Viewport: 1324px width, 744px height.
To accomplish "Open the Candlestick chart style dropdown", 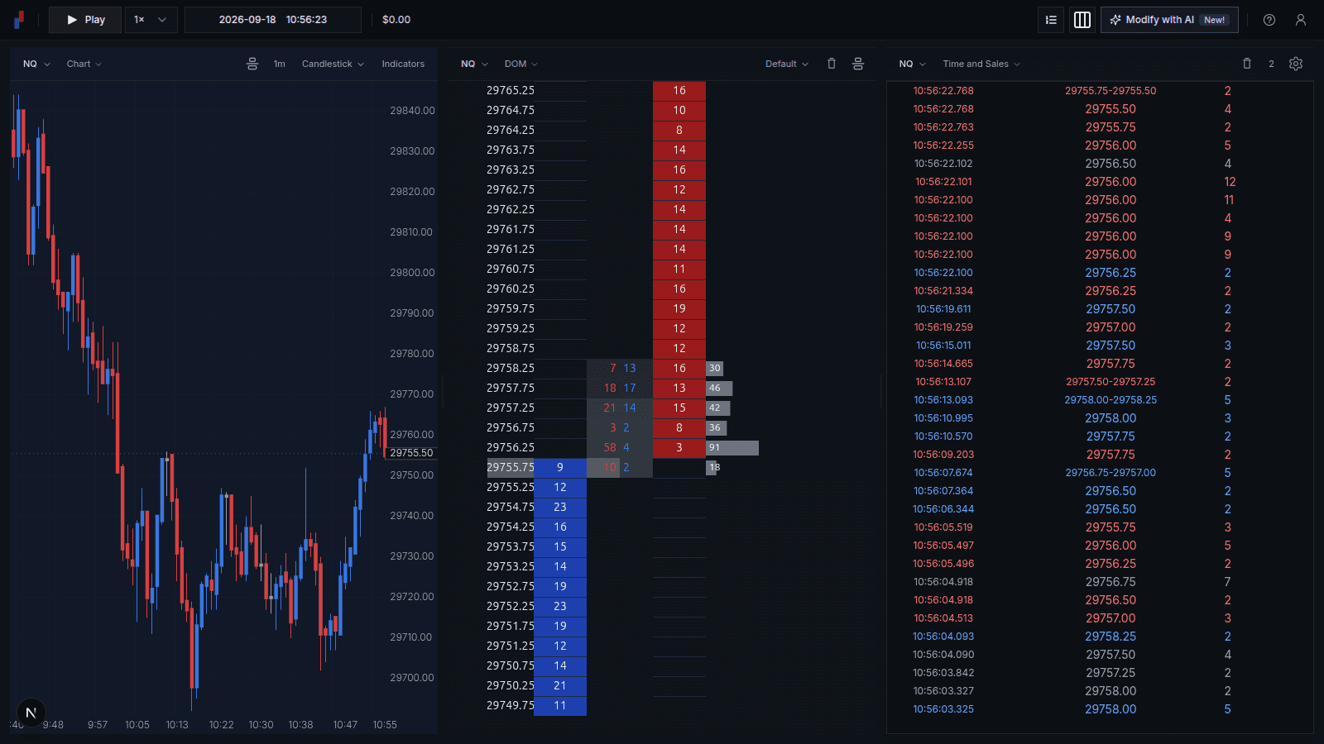I will click(333, 64).
